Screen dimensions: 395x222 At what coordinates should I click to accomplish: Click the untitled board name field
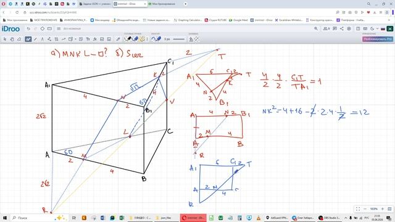pyautogui.click(x=72, y=29)
